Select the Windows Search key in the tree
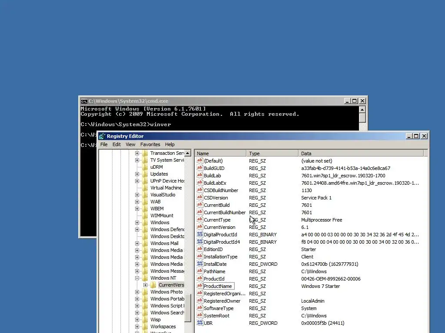The height and width of the screenshot is (333, 445). click(167, 313)
